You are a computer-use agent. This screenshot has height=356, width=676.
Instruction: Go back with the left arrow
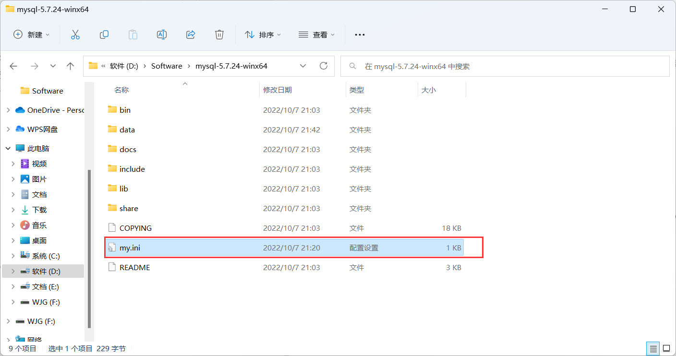pos(13,66)
